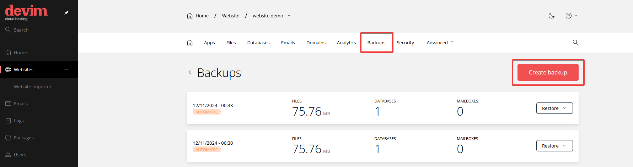Image resolution: width=633 pixels, height=167 pixels.
Task: Open the user account menu
Action: coord(571,16)
